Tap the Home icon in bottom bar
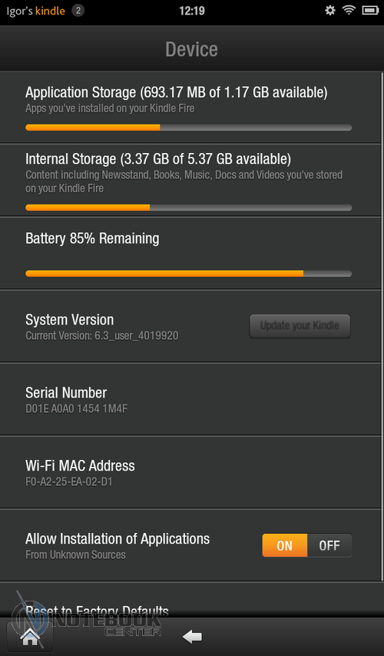Image resolution: width=384 pixels, height=656 pixels. pyautogui.click(x=30, y=637)
